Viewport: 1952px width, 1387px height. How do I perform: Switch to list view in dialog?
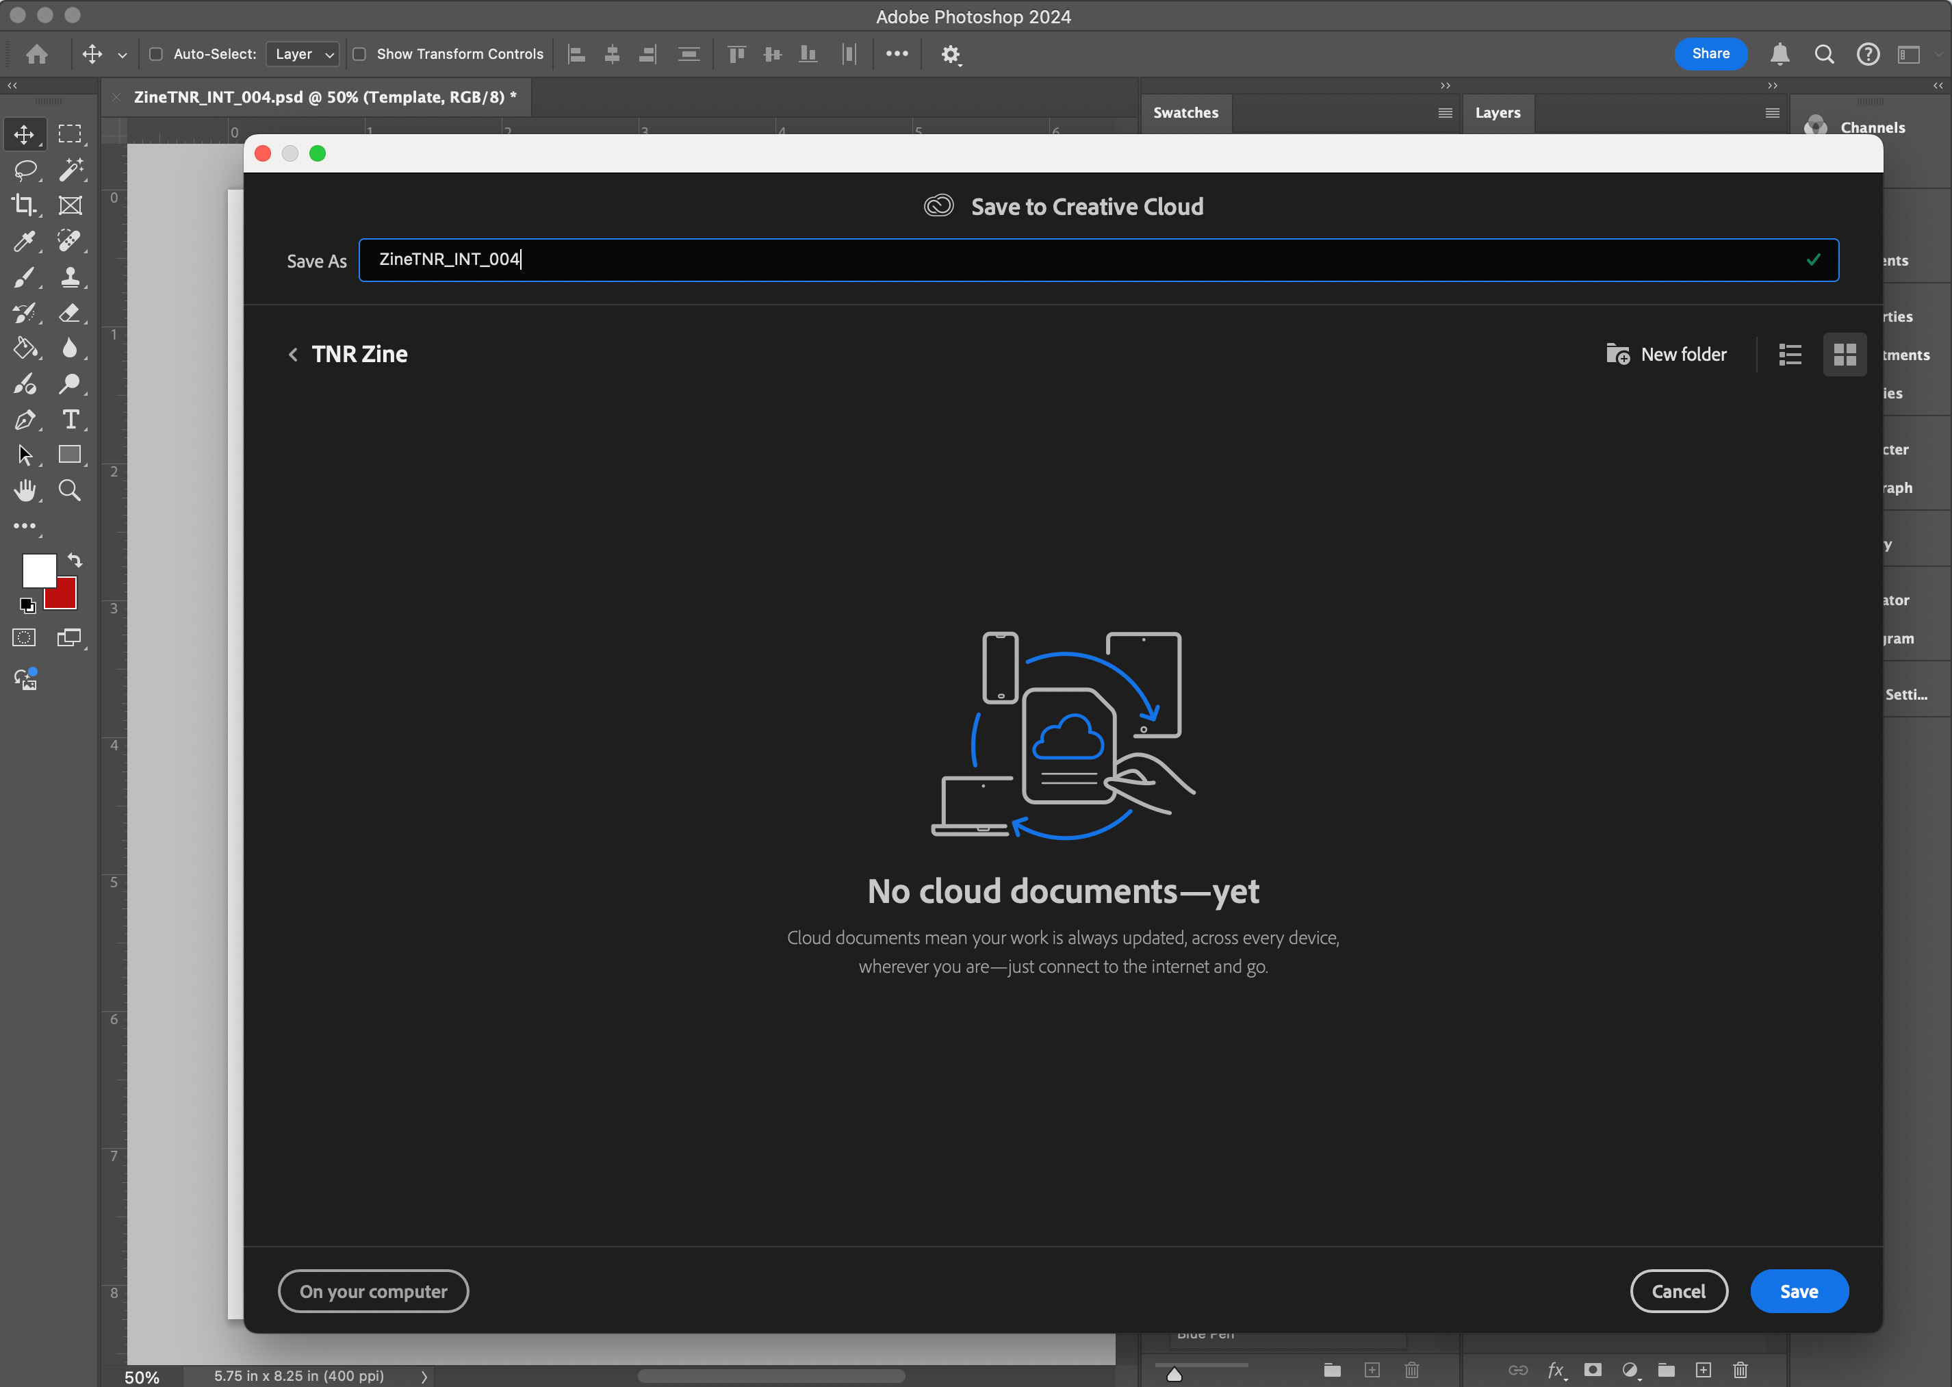1790,355
